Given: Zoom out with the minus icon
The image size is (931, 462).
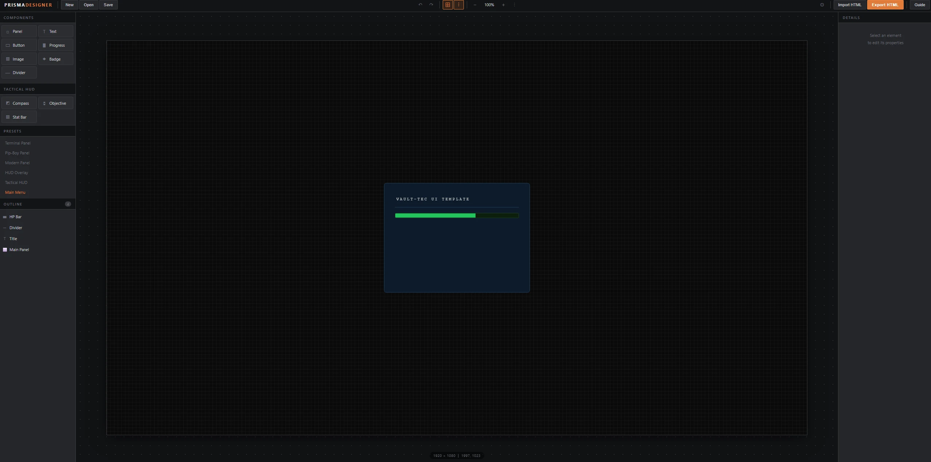Looking at the screenshot, I should point(475,5).
